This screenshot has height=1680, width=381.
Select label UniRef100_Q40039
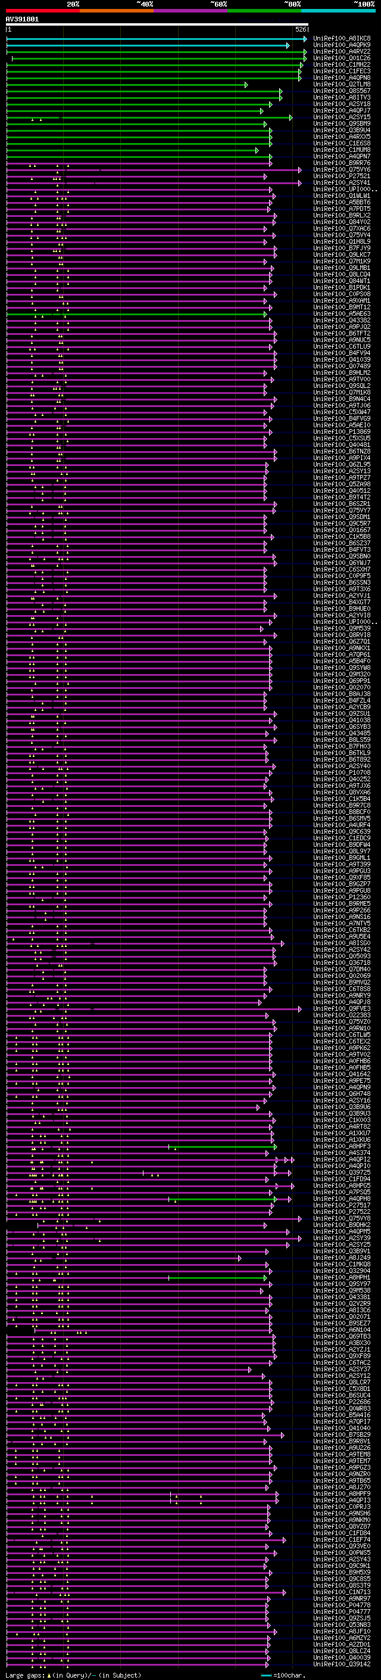(x=341, y=1657)
